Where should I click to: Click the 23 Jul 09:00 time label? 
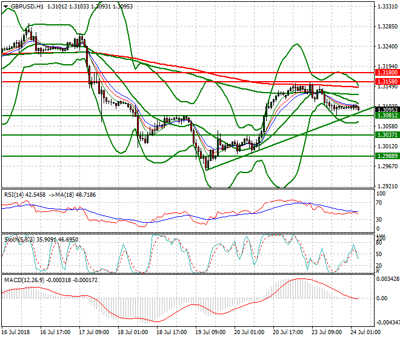327,332
